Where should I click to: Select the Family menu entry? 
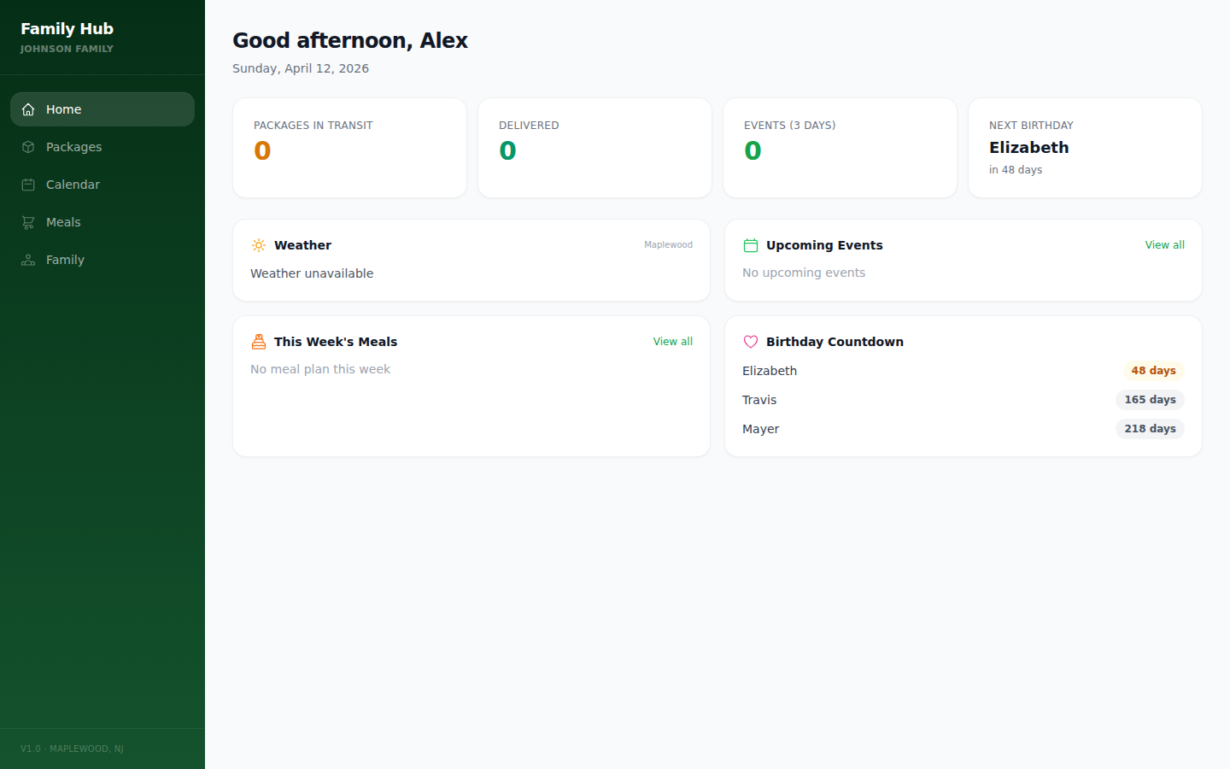[x=65, y=260]
